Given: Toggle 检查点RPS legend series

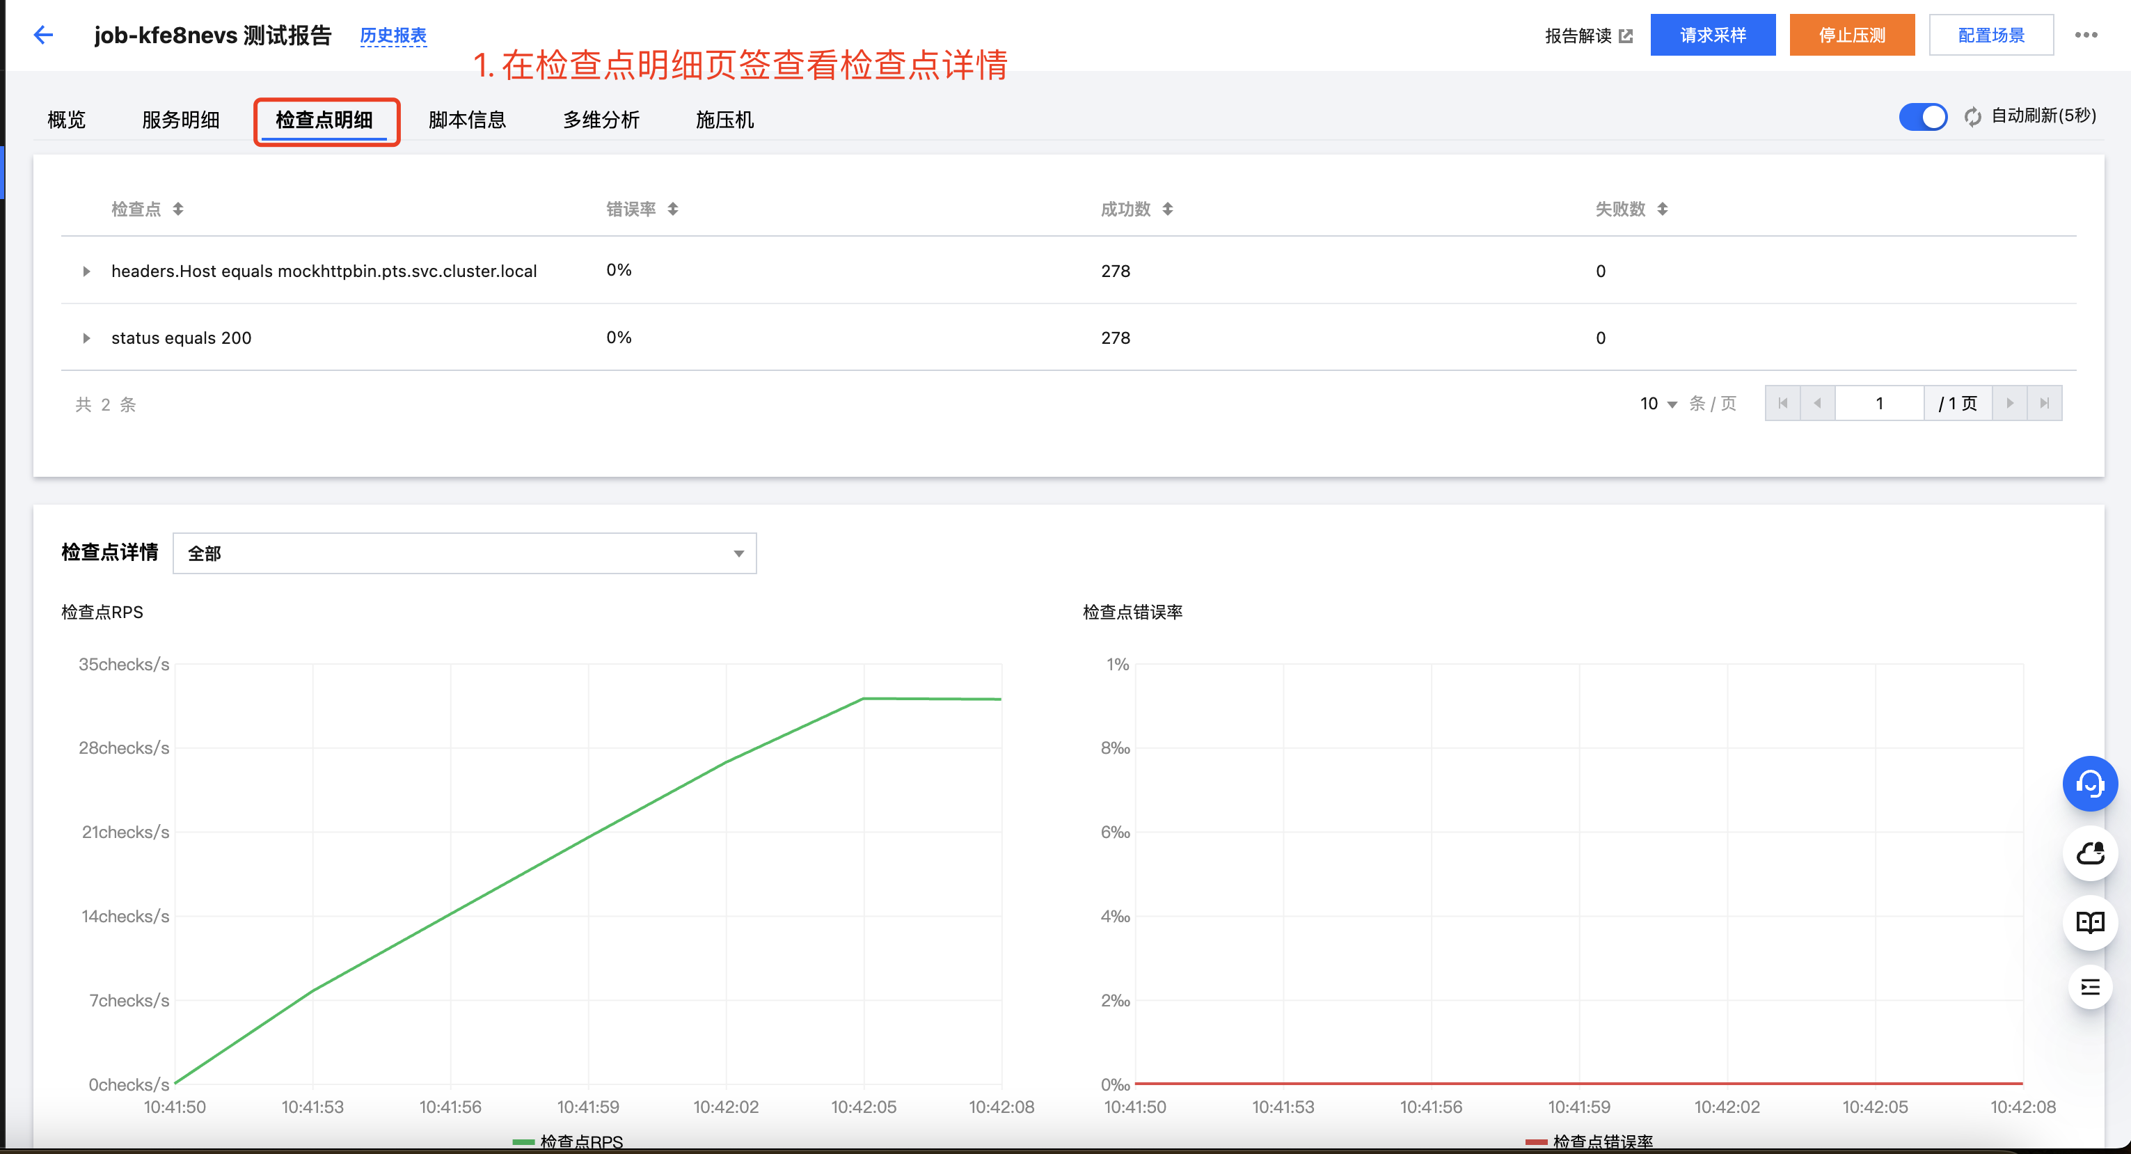Looking at the screenshot, I should [569, 1141].
